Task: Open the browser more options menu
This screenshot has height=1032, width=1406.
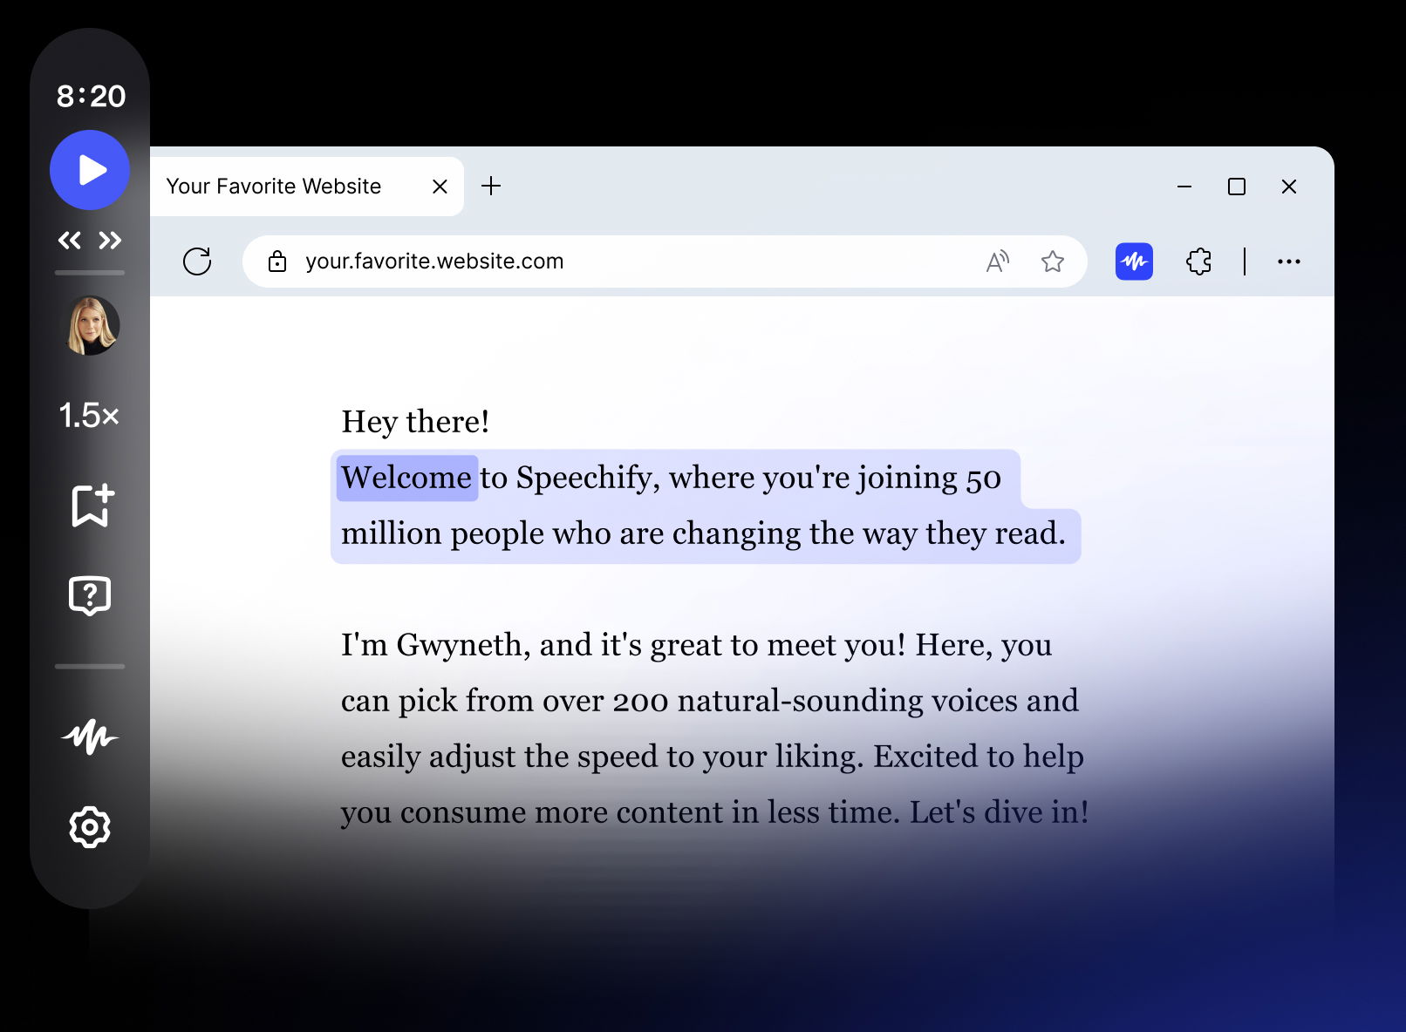Action: (x=1289, y=261)
